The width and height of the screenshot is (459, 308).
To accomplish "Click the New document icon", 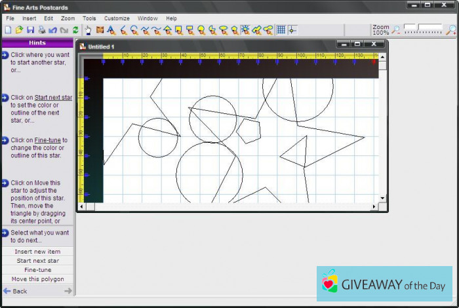I will tap(8, 30).
